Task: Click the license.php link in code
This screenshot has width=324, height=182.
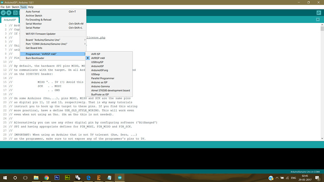Action: (x=96, y=38)
